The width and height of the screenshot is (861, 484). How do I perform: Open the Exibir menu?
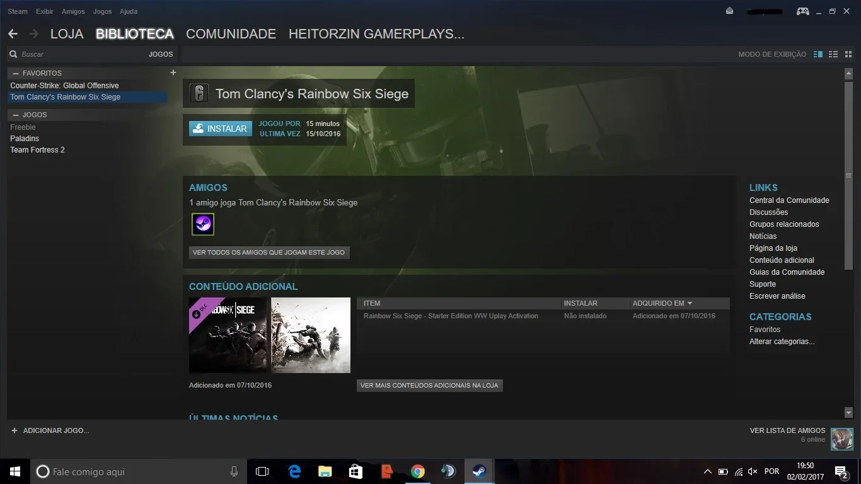pyautogui.click(x=45, y=11)
